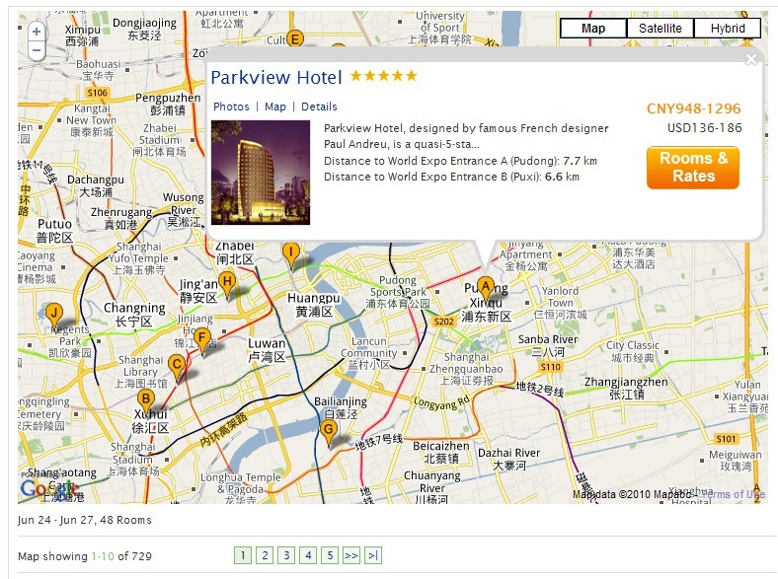Click the Pudong Sports Park label
Image resolution: width=778 pixels, height=579 pixels.
pyautogui.click(x=398, y=292)
